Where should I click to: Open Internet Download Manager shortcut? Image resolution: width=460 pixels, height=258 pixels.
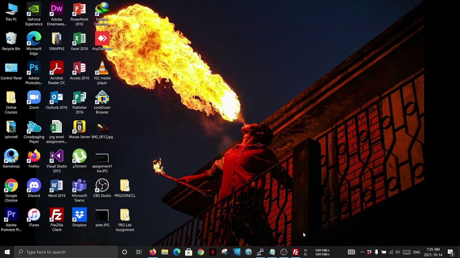pyautogui.click(x=102, y=15)
